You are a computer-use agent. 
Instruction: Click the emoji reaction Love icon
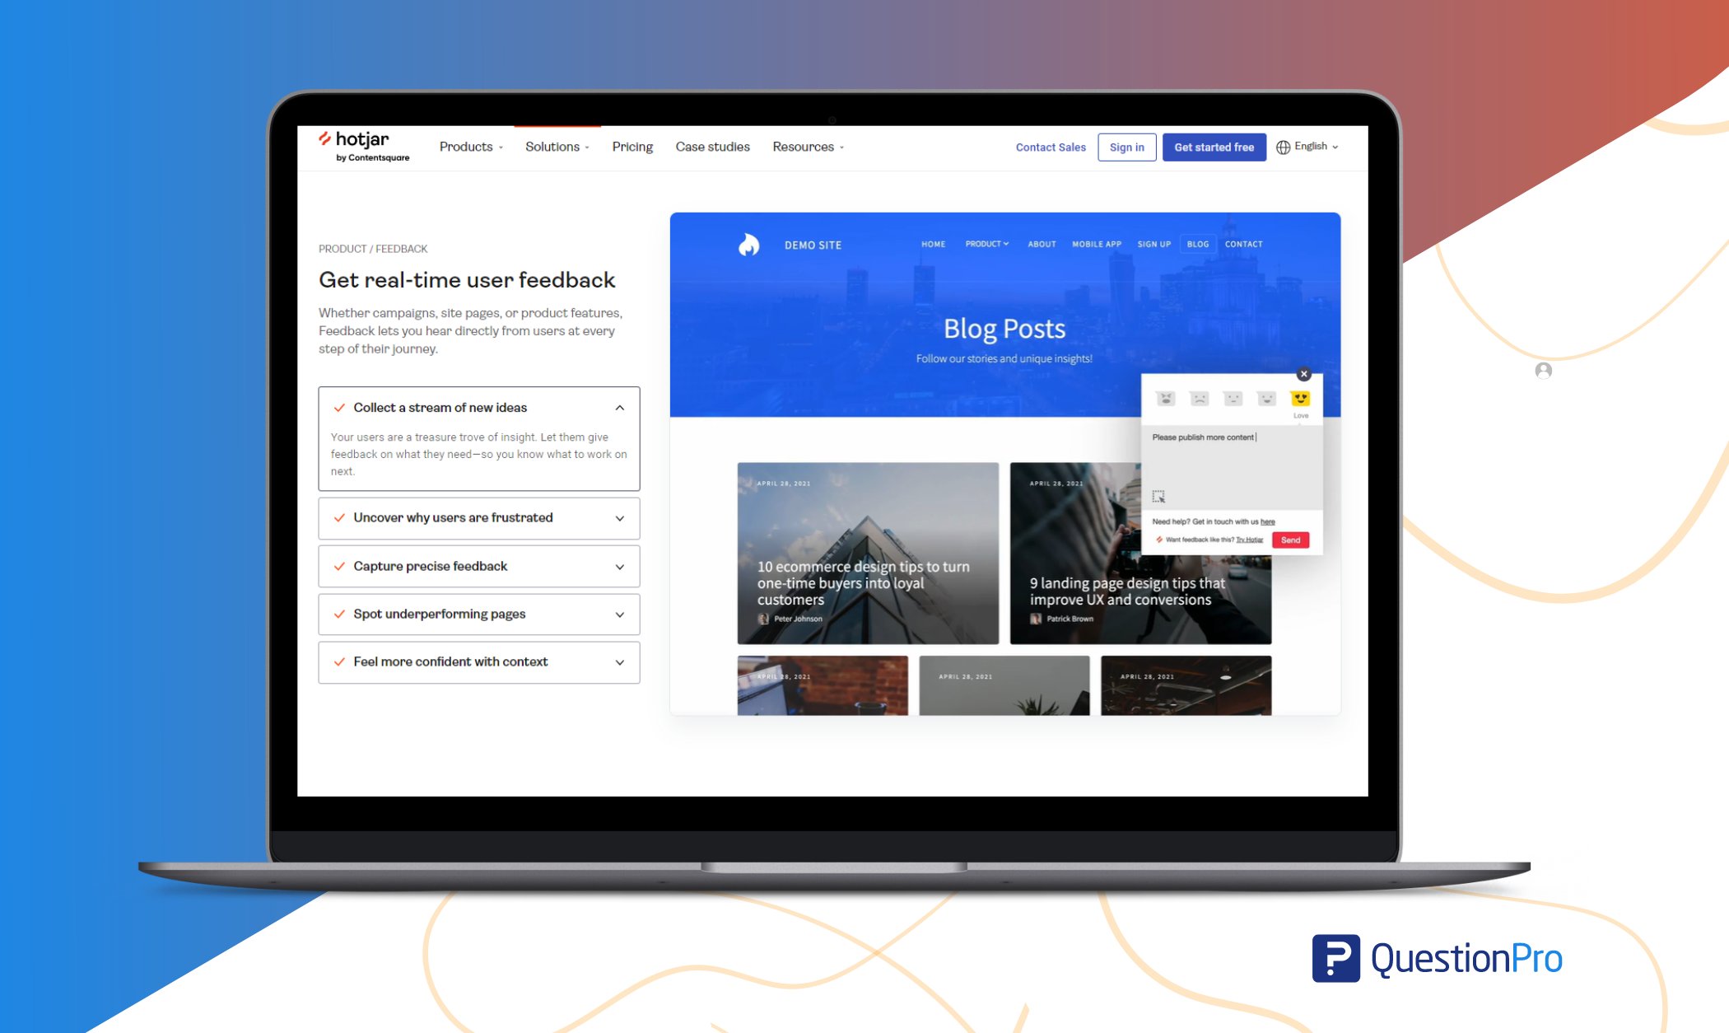(x=1300, y=397)
